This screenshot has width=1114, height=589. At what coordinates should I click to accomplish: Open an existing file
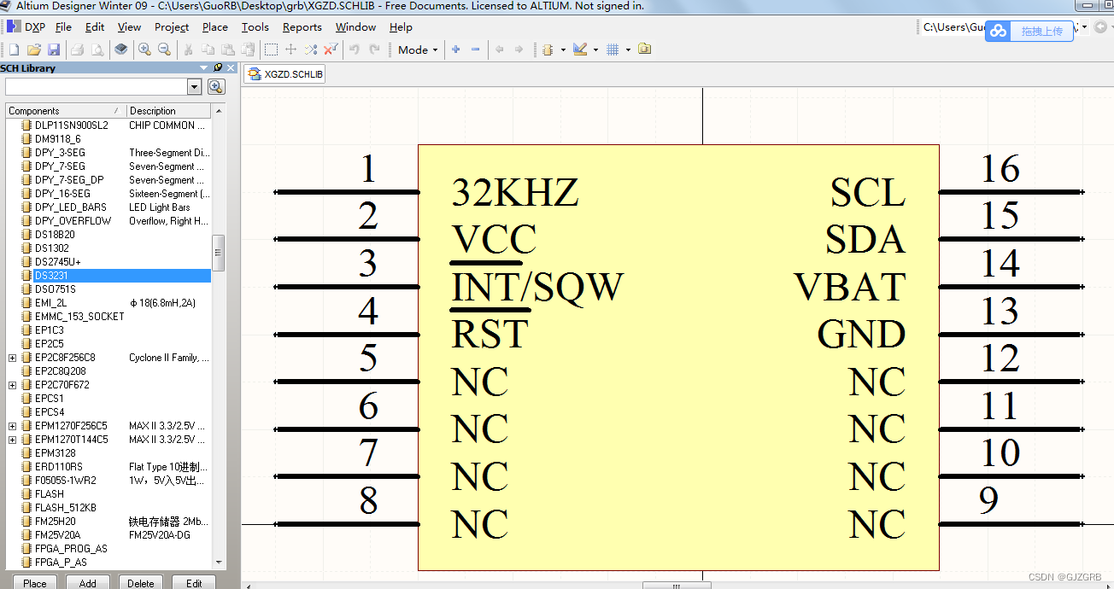[x=33, y=49]
